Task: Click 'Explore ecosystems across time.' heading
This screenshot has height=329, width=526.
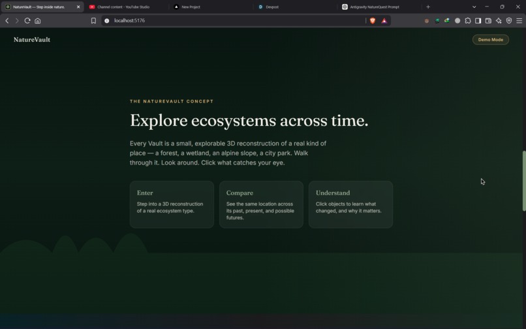Action: pos(249,121)
